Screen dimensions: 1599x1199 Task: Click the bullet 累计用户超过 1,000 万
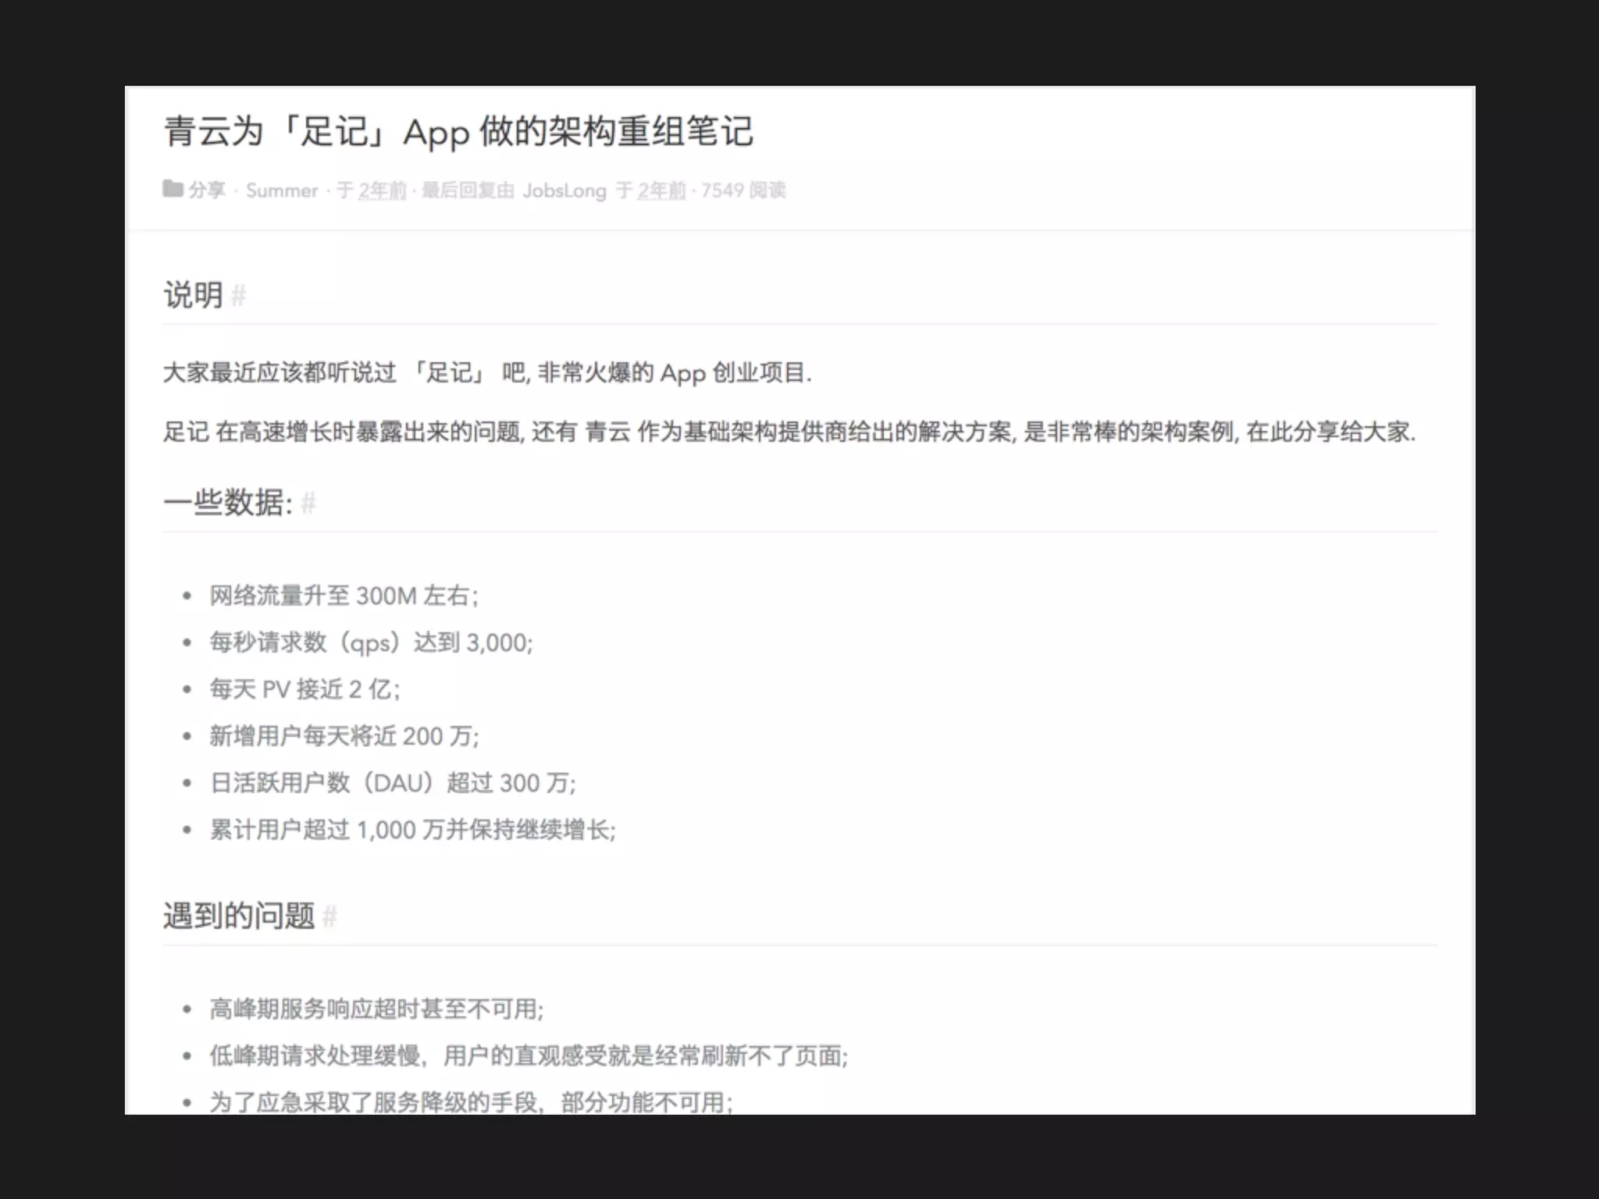point(412,830)
